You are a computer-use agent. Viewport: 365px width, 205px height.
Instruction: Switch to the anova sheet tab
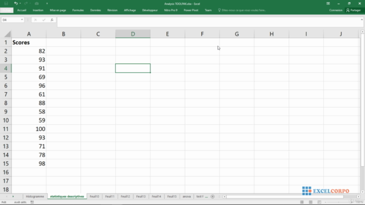click(x=186, y=196)
